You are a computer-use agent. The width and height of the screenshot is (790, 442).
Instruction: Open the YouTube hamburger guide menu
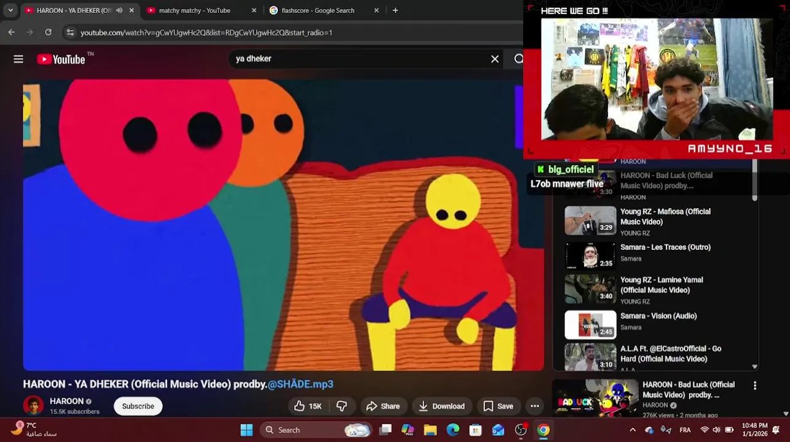[x=18, y=59]
